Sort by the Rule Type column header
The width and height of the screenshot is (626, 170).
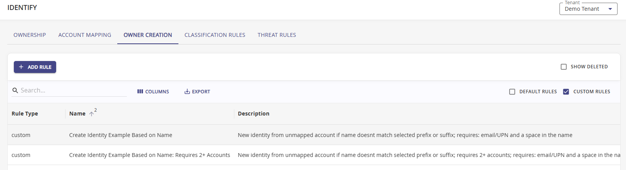[x=25, y=114]
